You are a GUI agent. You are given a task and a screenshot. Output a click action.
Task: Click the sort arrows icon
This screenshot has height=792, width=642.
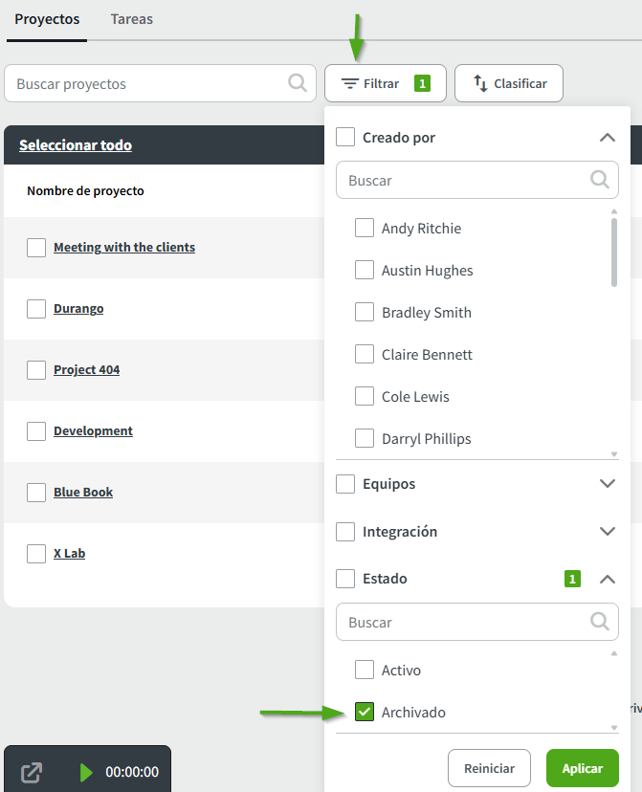click(480, 84)
